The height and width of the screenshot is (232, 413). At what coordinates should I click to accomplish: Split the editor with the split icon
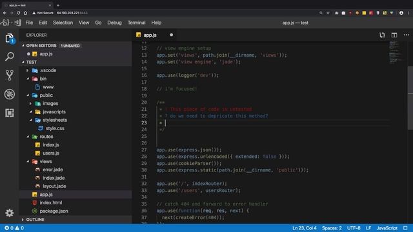(x=394, y=35)
